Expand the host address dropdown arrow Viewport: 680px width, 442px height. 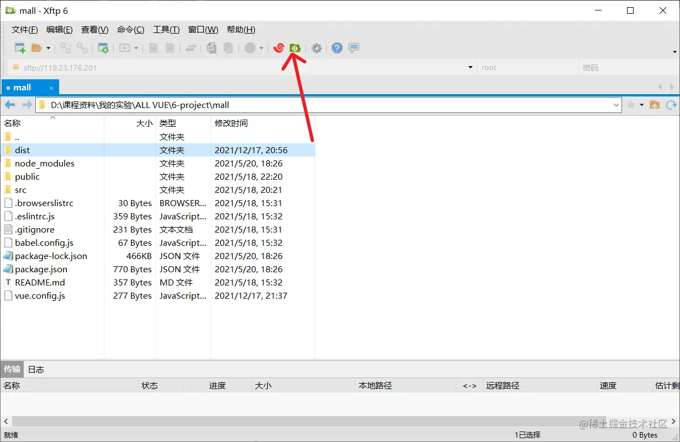tap(471, 68)
